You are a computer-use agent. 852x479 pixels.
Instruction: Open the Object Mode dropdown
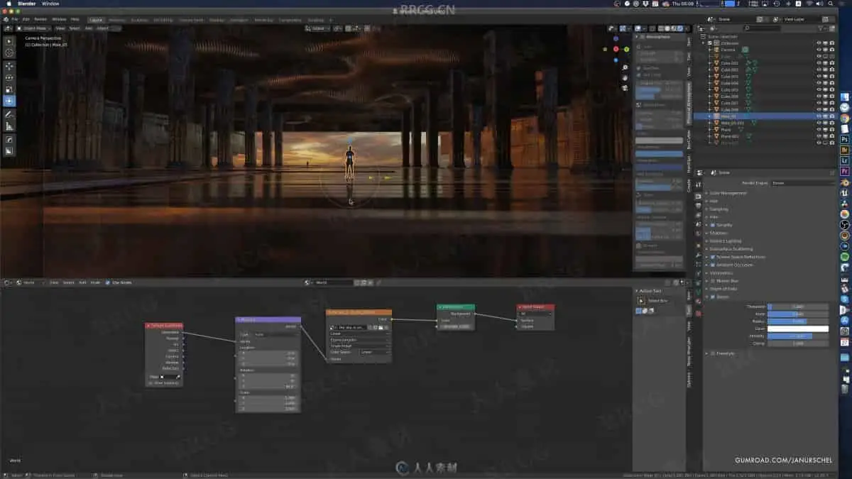(34, 28)
